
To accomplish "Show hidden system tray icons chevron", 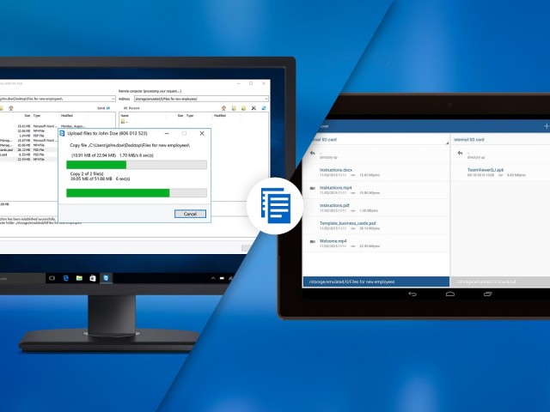I will (213, 278).
